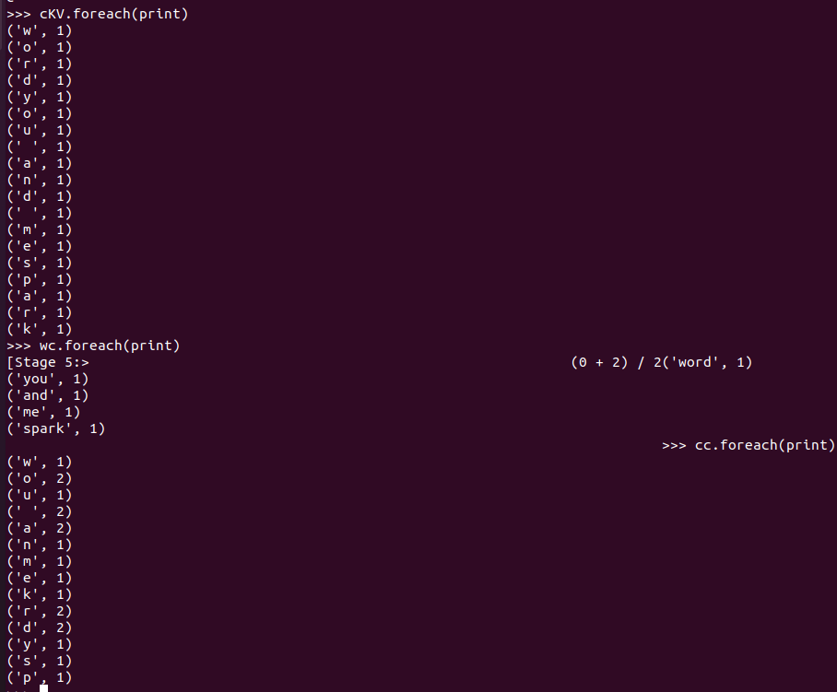Select the ('you', 1) output line

[x=47, y=379]
